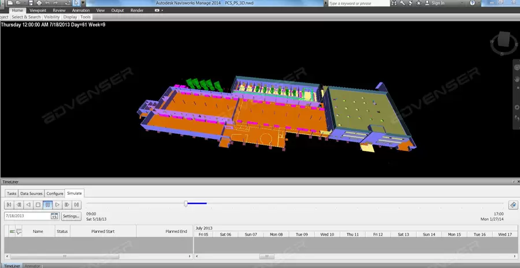Jump simulation forward to end
This screenshot has width=520, height=268.
[77, 205]
